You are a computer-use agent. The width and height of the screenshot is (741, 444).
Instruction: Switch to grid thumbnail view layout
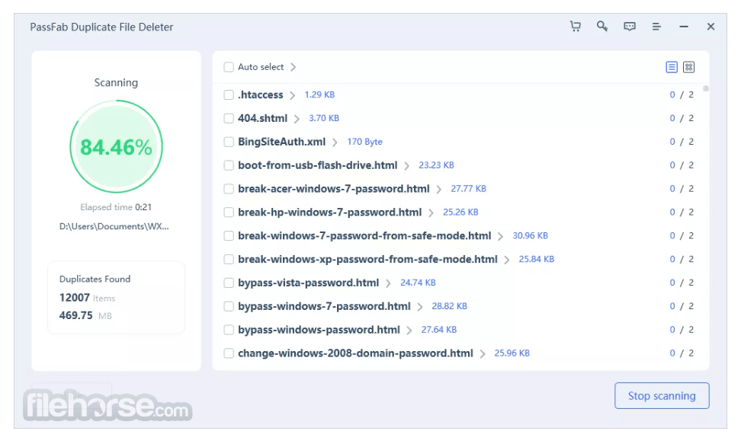click(689, 67)
